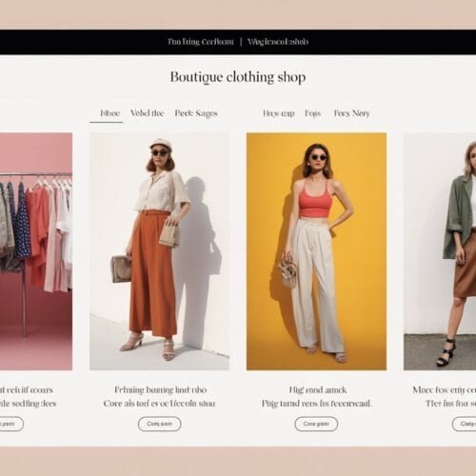Open the 'Fois' navigation tab
The height and width of the screenshot is (476, 476).
click(x=313, y=113)
